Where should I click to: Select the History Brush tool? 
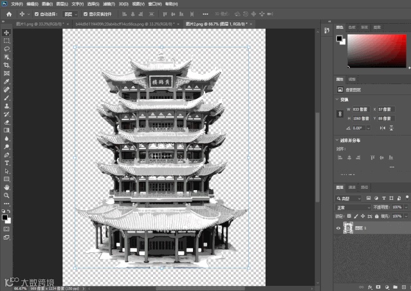point(6,114)
